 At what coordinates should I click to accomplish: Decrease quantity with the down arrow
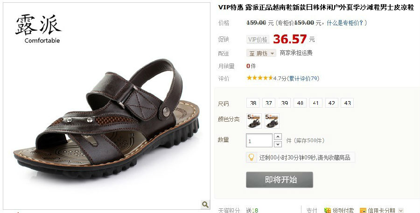click(278, 144)
